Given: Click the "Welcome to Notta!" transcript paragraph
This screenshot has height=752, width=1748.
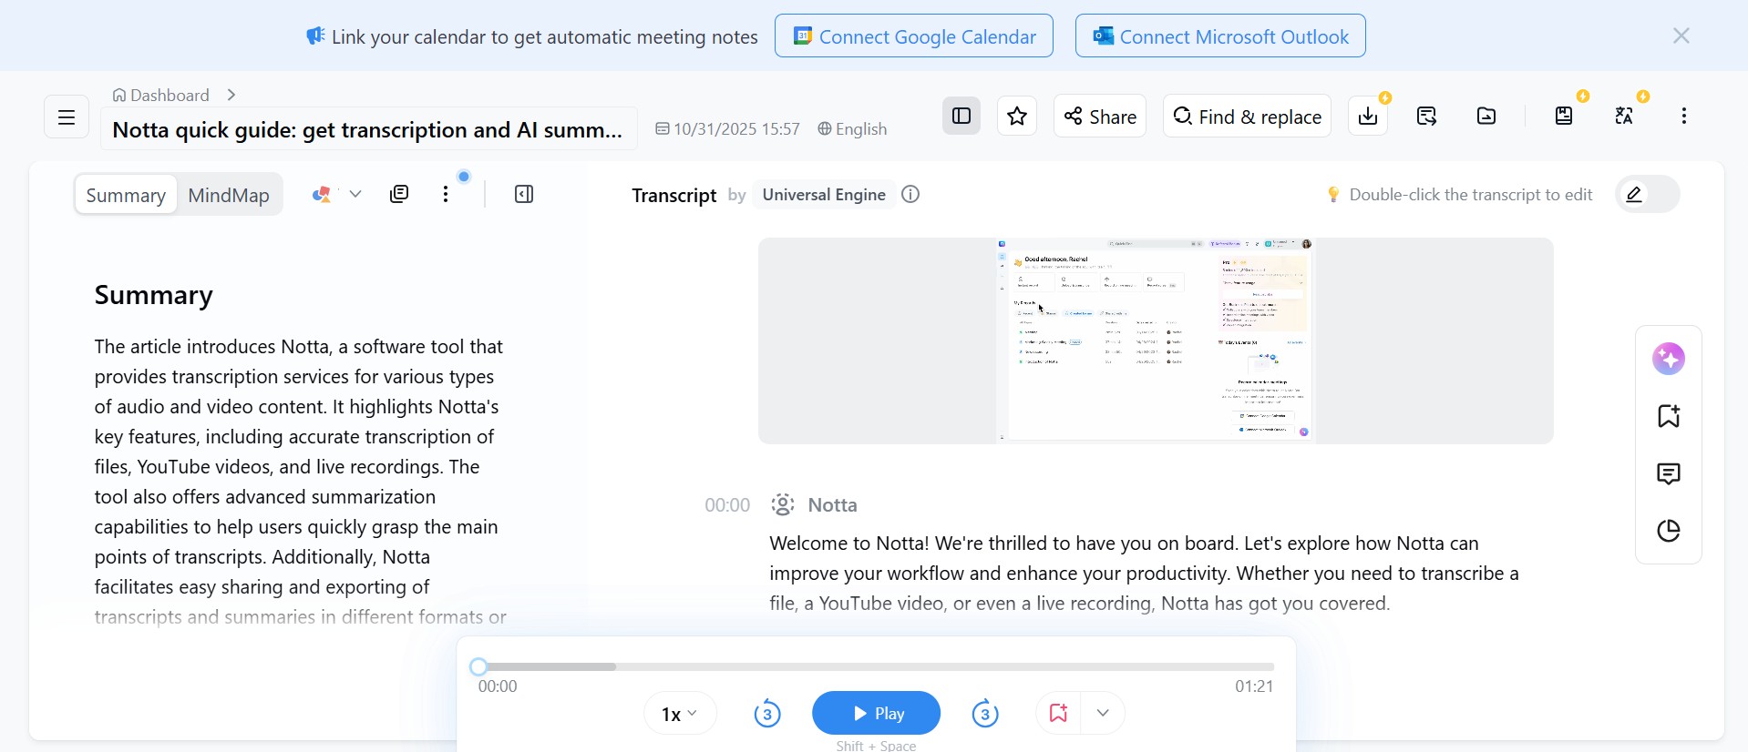Looking at the screenshot, I should click(x=1145, y=574).
